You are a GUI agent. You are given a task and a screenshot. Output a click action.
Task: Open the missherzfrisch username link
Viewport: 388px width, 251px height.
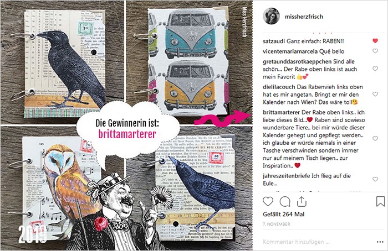pyautogui.click(x=304, y=17)
